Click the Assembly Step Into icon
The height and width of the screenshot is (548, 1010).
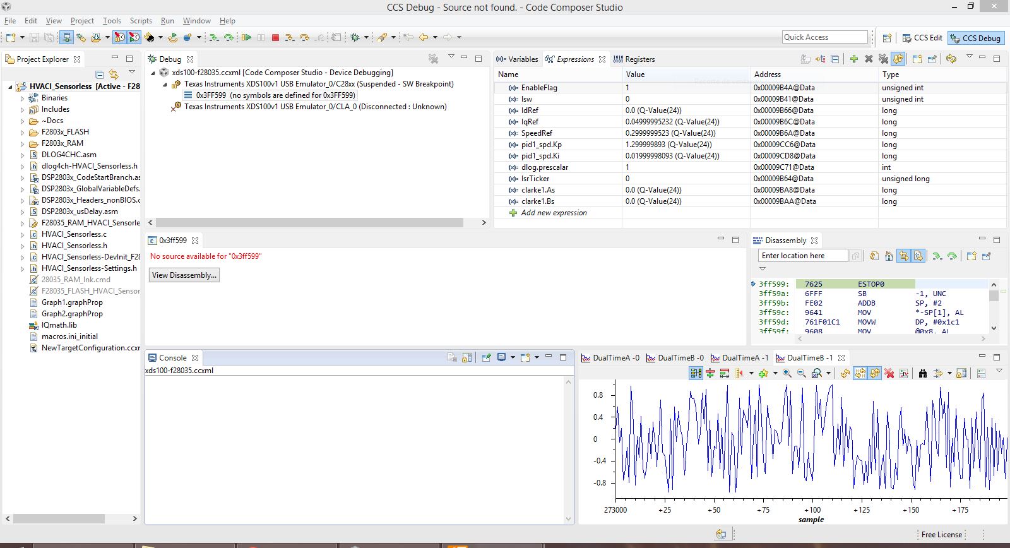click(x=214, y=38)
